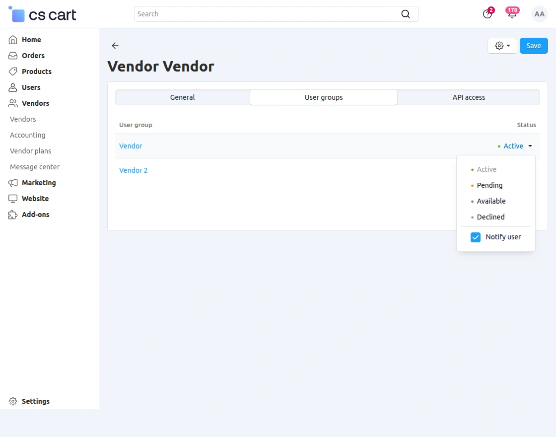This screenshot has width=556, height=437.
Task: Open the Website monitor icon
Action: pos(13,199)
